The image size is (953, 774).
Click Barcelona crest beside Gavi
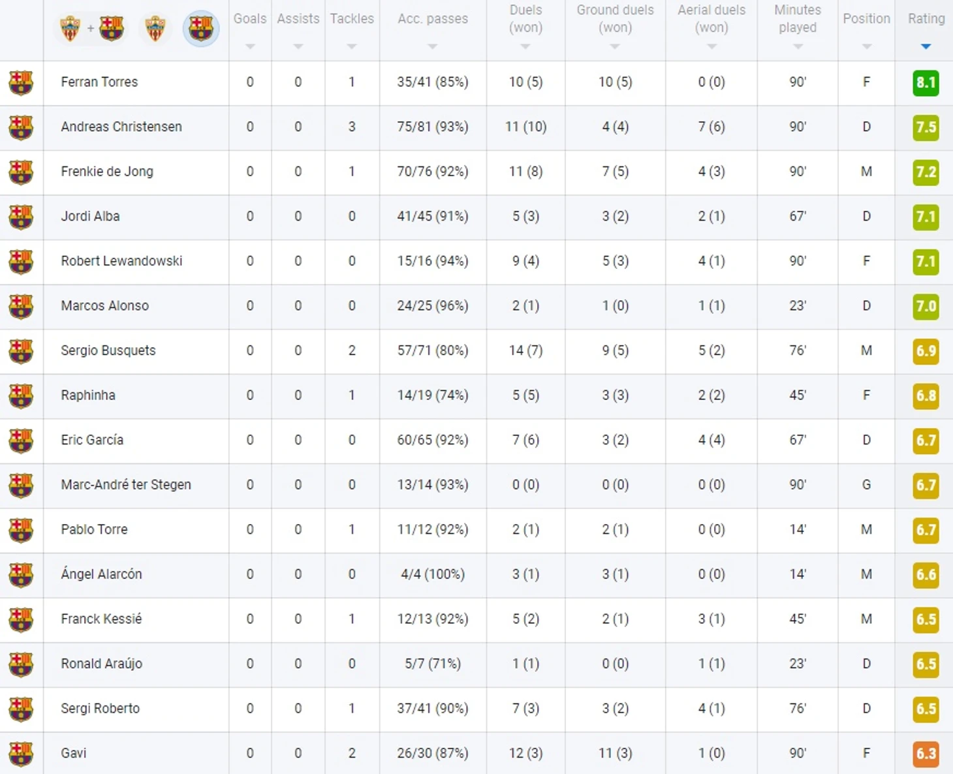click(21, 754)
